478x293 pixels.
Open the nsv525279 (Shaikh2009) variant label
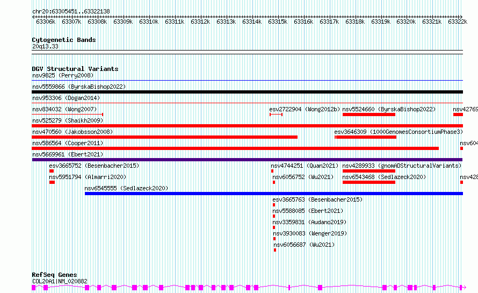tap(68, 120)
